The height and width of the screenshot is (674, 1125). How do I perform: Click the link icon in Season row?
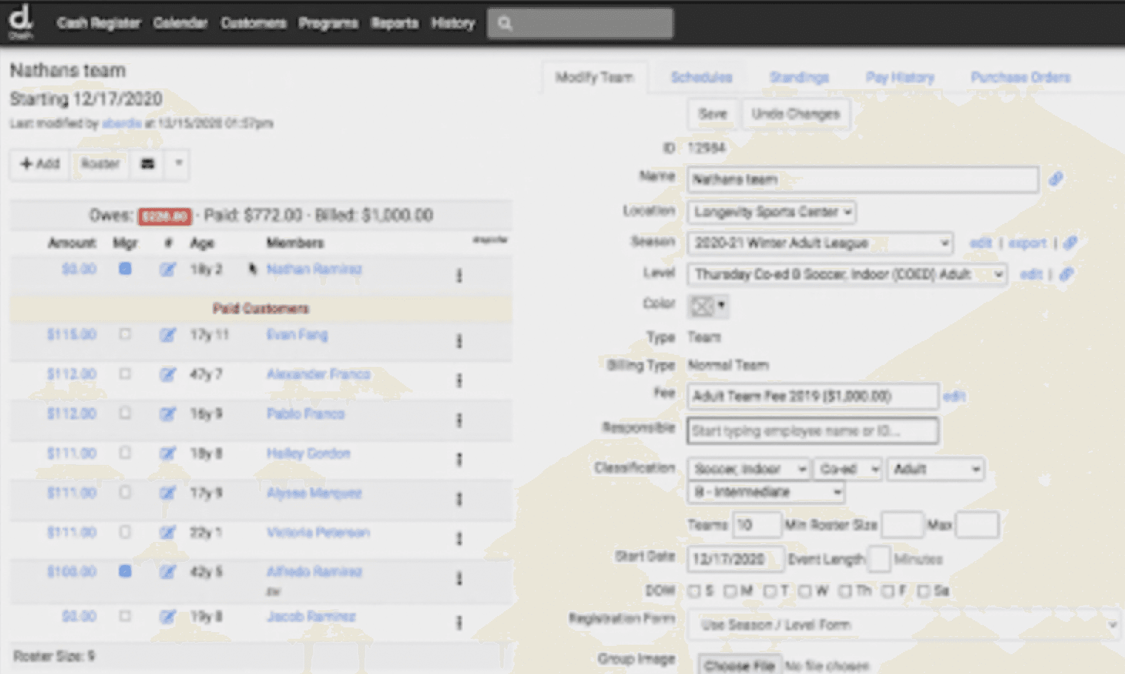point(1070,243)
